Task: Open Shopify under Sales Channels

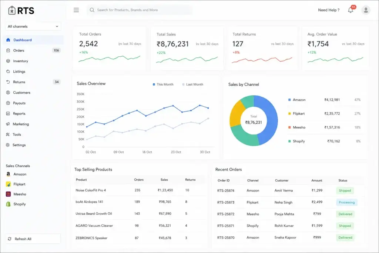Action: (x=16, y=204)
